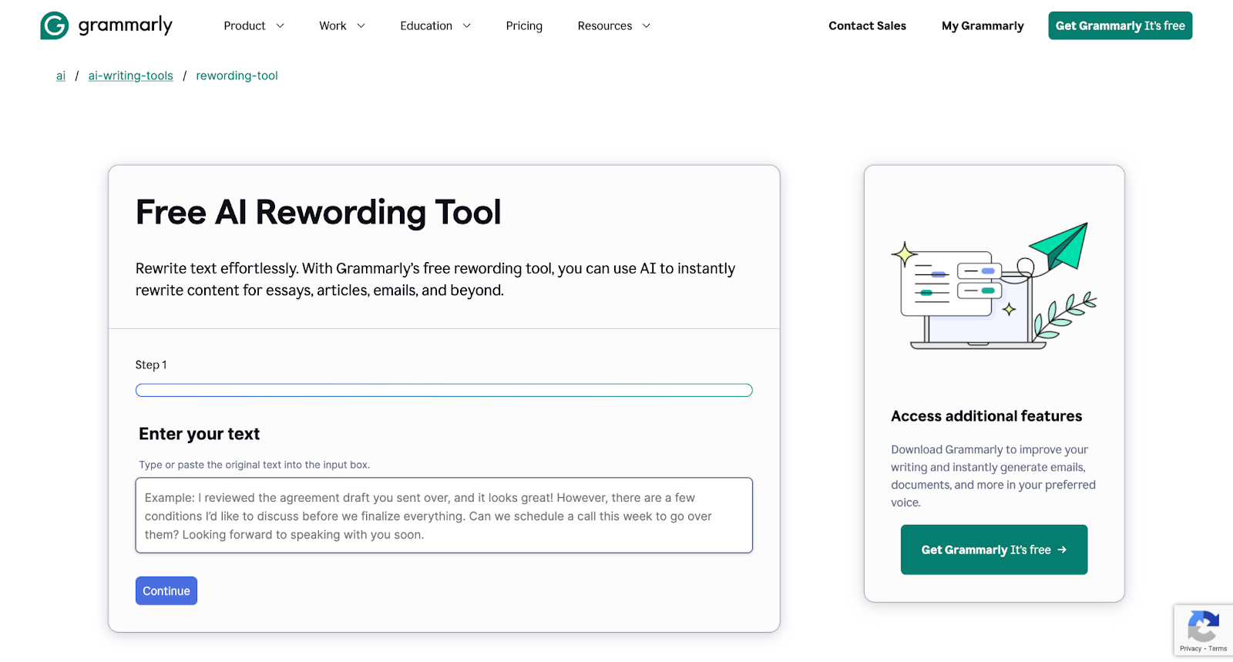1233x662 pixels.
Task: Click the reCAPTCHA badge icon
Action: point(1203,626)
